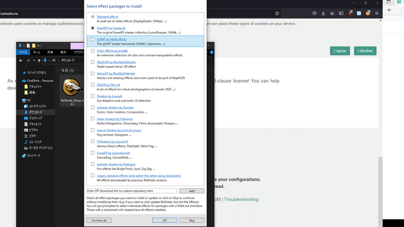
Task: Check Depth3D by BlueSkyDefender checkbox
Action: click(x=92, y=62)
